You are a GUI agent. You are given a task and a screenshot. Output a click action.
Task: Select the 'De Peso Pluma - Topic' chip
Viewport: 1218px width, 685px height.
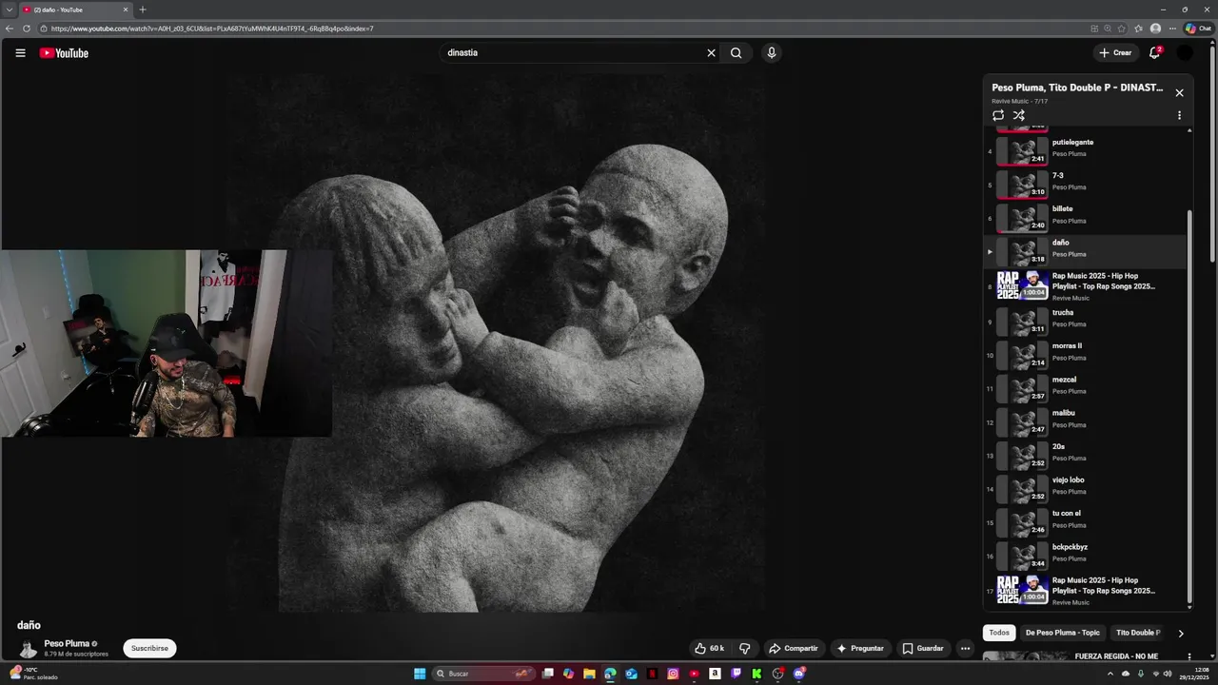(x=1062, y=633)
